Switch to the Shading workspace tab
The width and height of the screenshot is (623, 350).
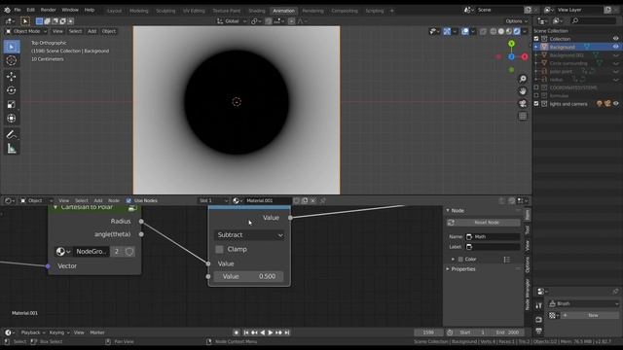tap(257, 11)
